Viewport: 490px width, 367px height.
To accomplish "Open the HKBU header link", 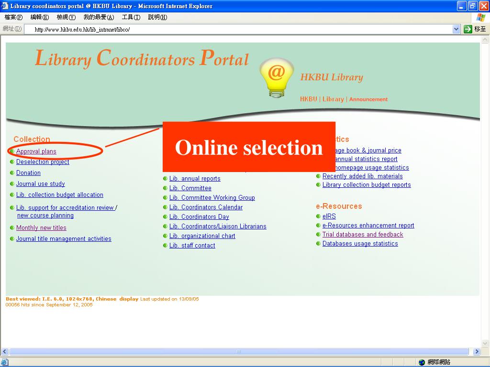I will click(x=309, y=99).
